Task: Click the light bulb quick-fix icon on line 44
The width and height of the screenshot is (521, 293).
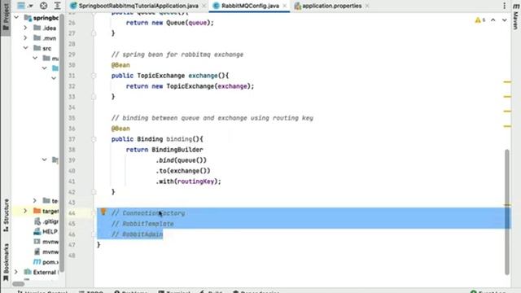Action: [x=103, y=212]
